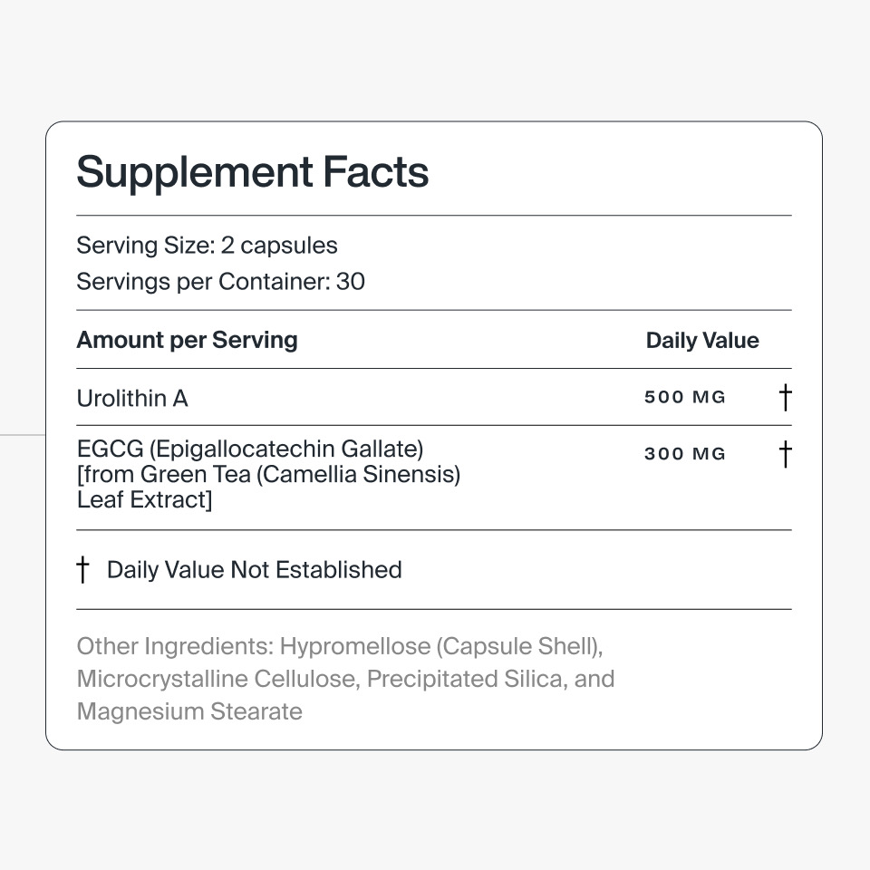Click the Magnesium Stearate text

[x=189, y=711]
